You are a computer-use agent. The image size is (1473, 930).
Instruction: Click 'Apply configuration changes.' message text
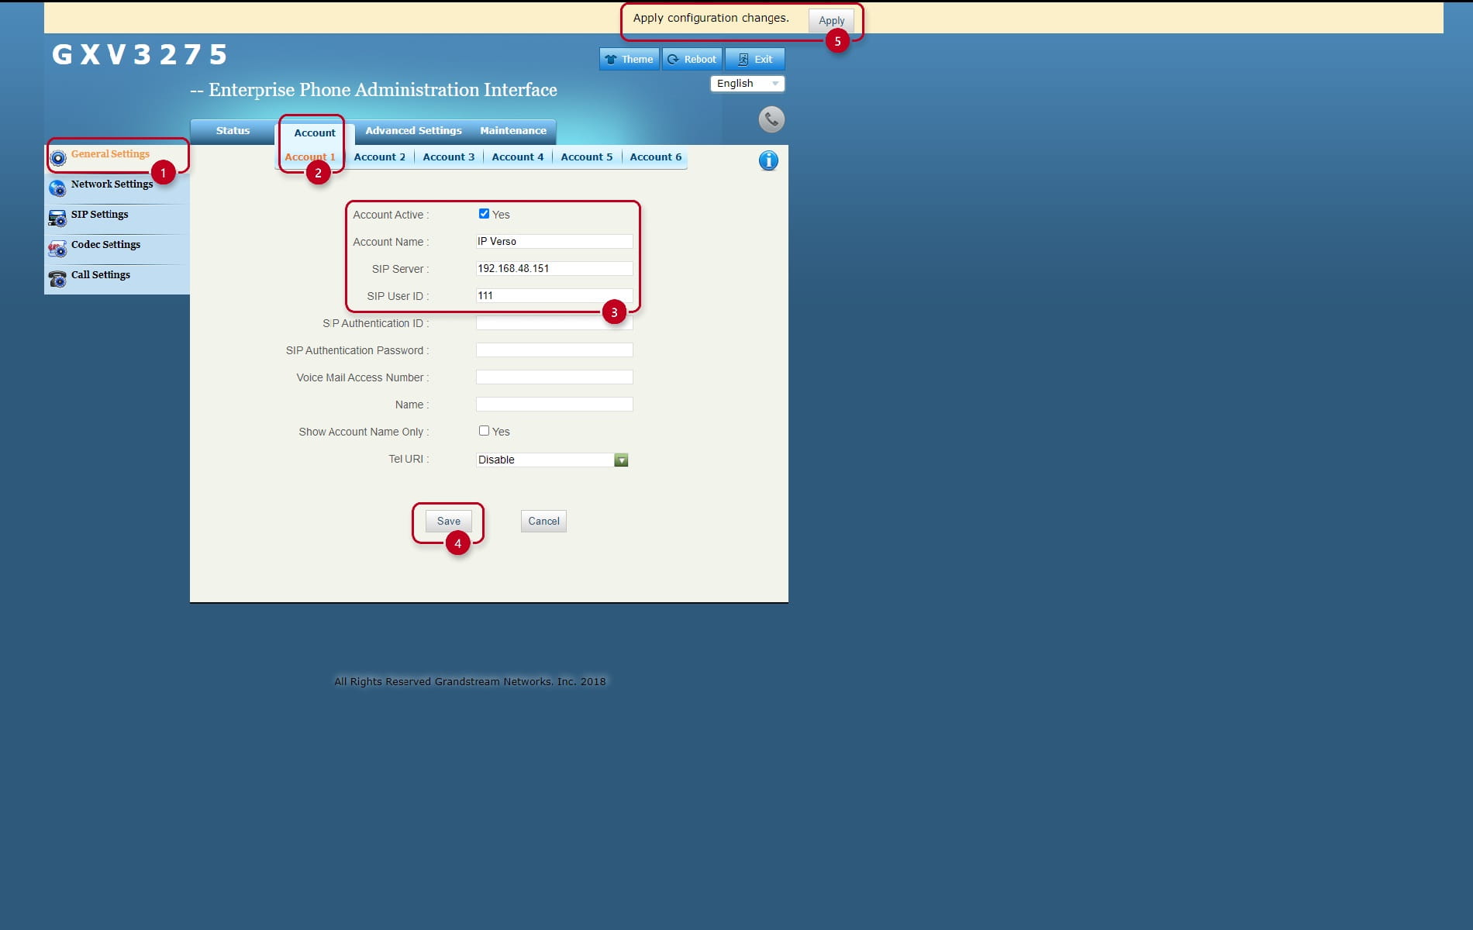[x=711, y=18]
